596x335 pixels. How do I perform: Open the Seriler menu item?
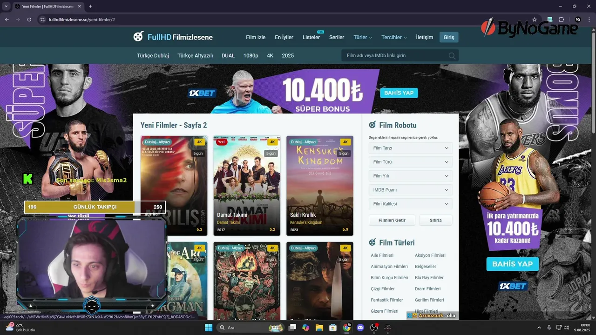(337, 37)
